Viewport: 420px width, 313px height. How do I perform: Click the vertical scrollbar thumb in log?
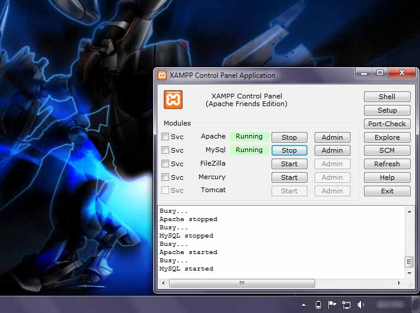point(409,262)
